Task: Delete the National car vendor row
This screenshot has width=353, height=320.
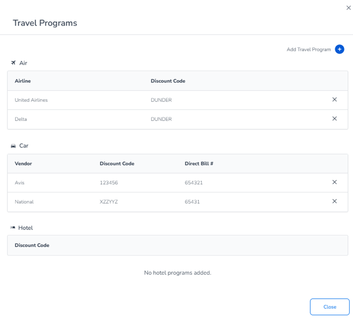Action: 335,201
